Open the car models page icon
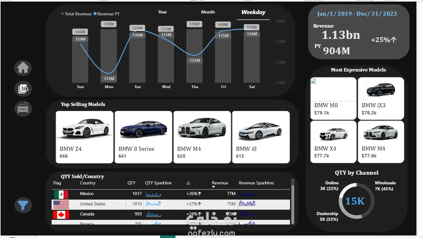The height and width of the screenshot is (238, 423). [23, 108]
